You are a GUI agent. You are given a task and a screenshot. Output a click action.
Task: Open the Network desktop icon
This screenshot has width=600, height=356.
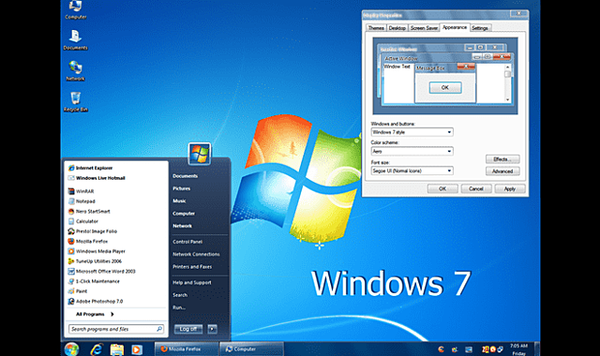pyautogui.click(x=75, y=71)
